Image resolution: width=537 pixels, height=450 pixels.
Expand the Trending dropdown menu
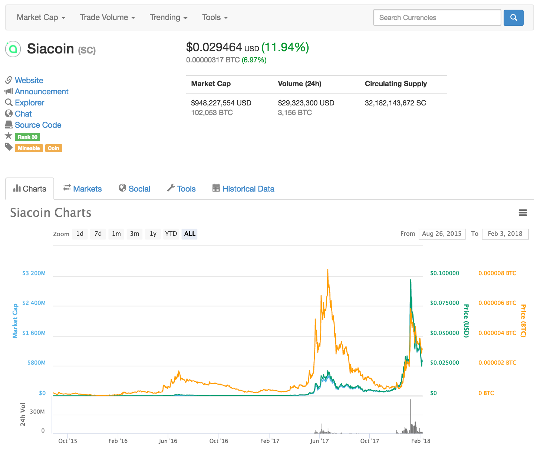(169, 17)
